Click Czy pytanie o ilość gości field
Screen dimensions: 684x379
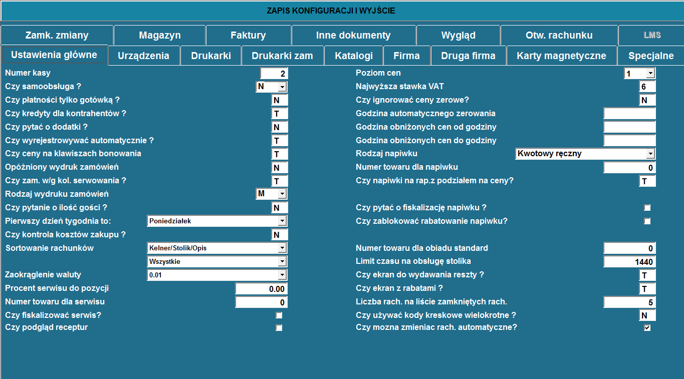click(280, 208)
